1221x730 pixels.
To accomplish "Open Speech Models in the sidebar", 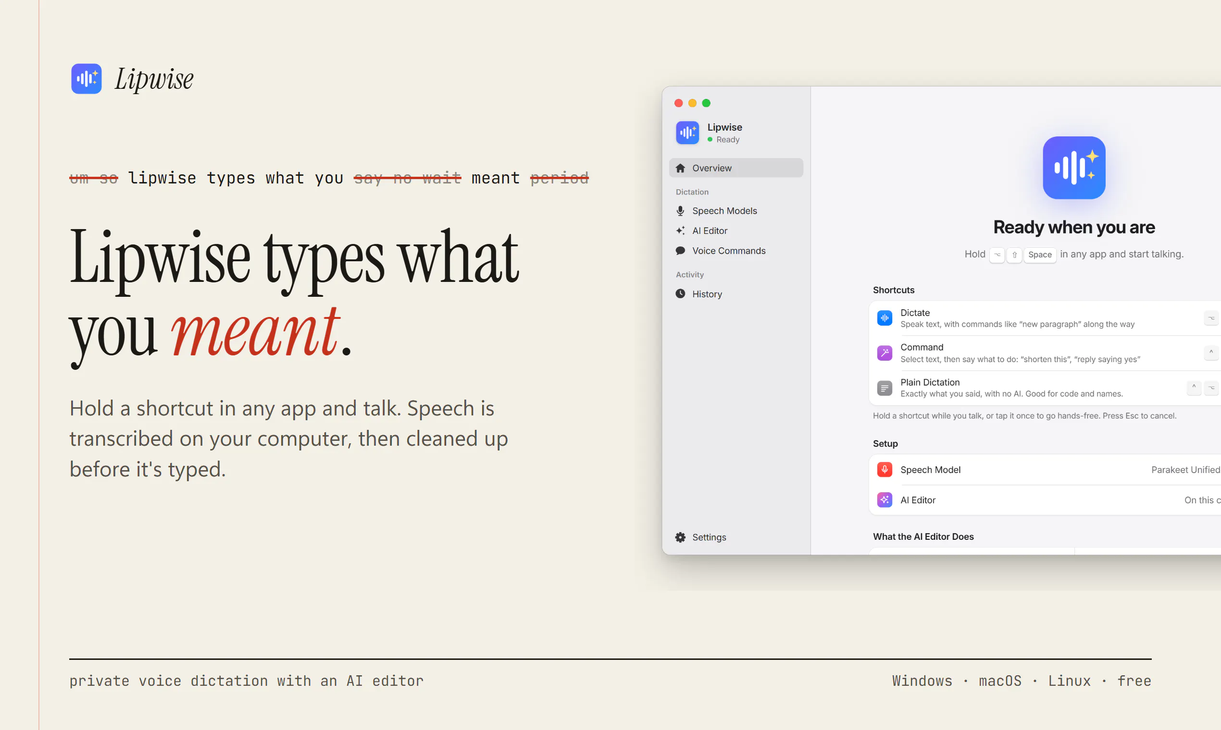I will (736, 210).
